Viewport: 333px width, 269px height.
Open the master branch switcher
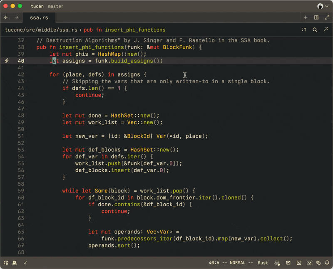point(56,6)
